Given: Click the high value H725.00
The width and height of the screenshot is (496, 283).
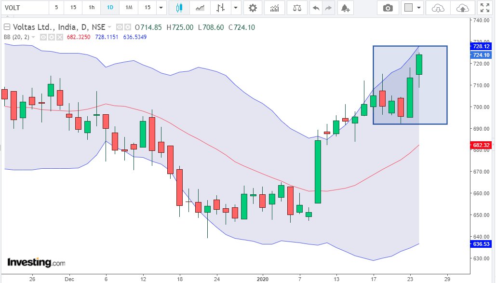Looking at the screenshot, I should tap(180, 27).
